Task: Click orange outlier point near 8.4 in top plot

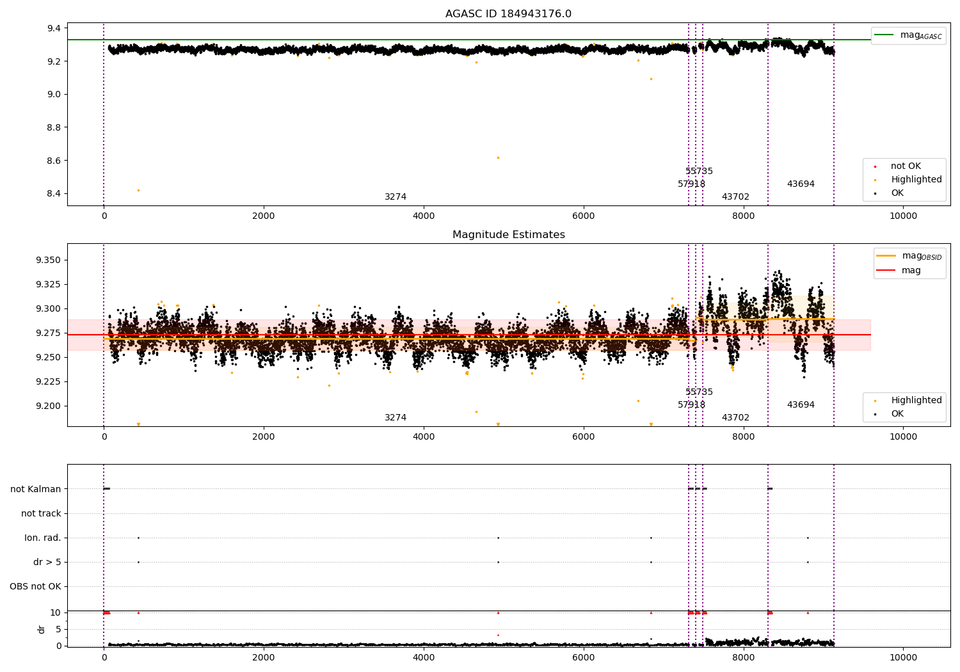Action: tap(138, 190)
